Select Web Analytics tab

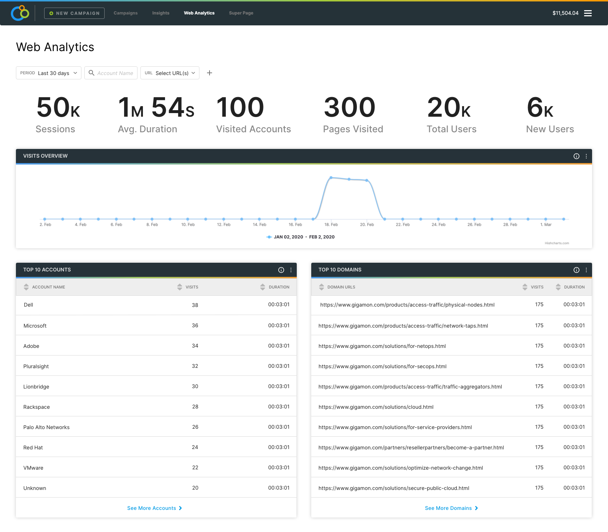[199, 13]
